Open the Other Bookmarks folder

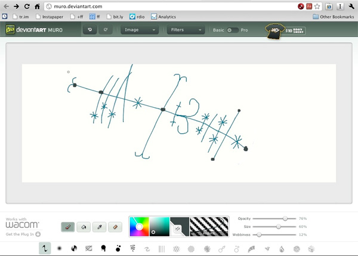click(x=333, y=17)
